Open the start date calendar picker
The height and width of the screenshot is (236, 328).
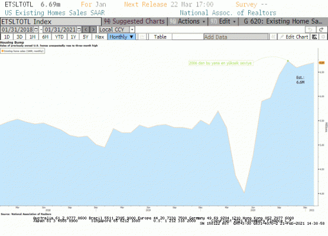coord(36,29)
